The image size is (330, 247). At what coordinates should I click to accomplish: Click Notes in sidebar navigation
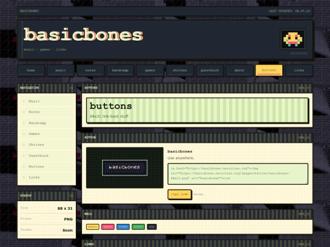46,112
